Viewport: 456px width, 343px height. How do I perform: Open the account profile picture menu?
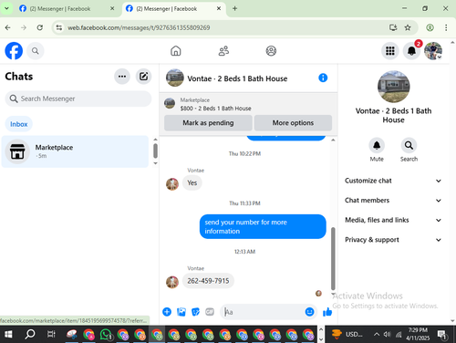coord(433,51)
